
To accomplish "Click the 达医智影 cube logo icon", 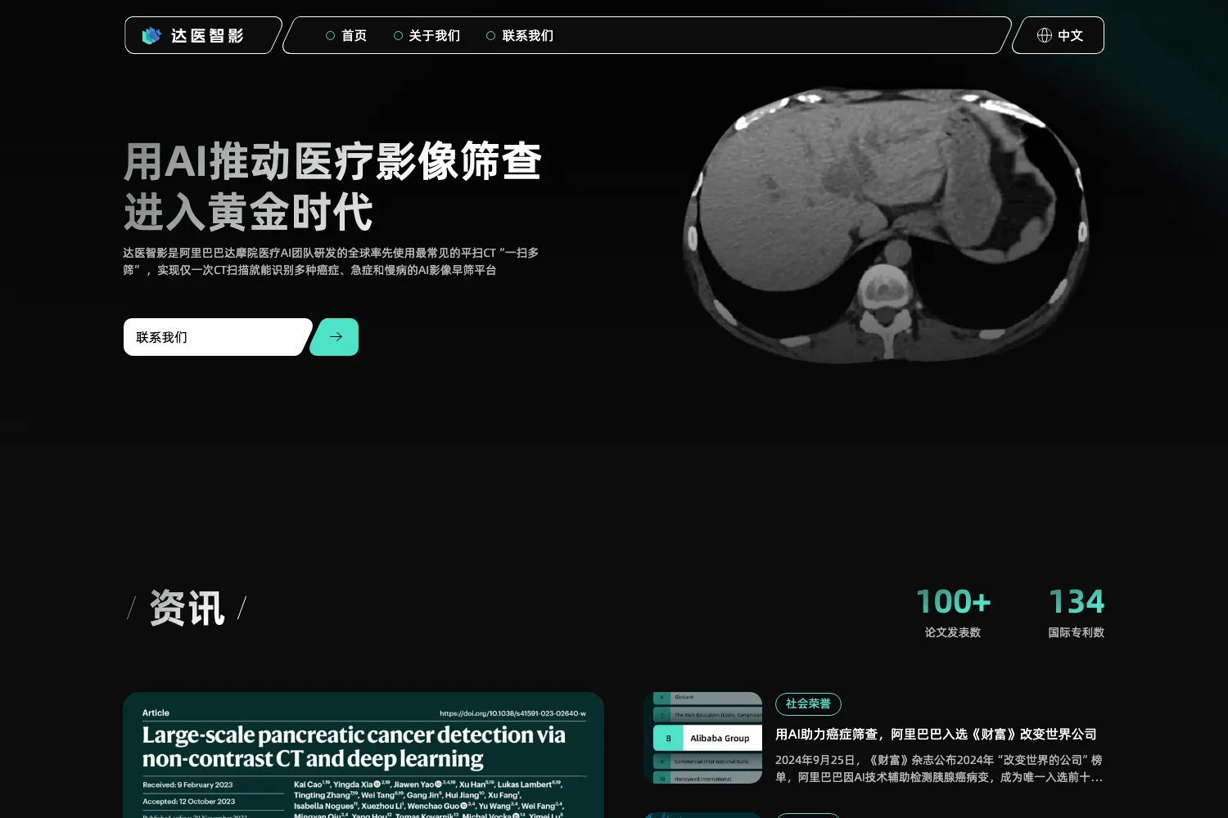I will [151, 35].
